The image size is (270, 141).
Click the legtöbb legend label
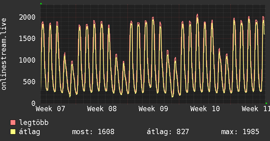[x=34, y=123]
